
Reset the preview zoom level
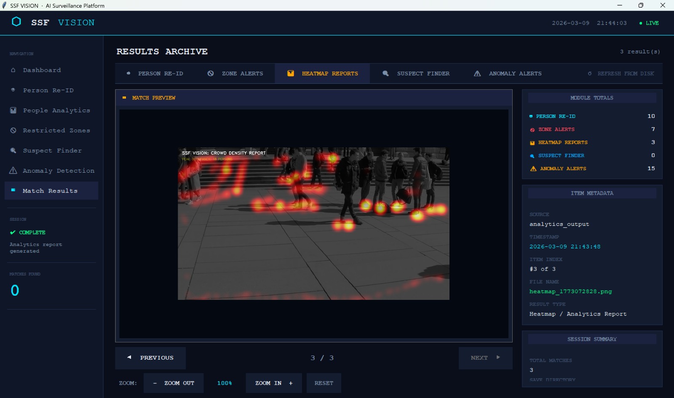click(x=324, y=383)
